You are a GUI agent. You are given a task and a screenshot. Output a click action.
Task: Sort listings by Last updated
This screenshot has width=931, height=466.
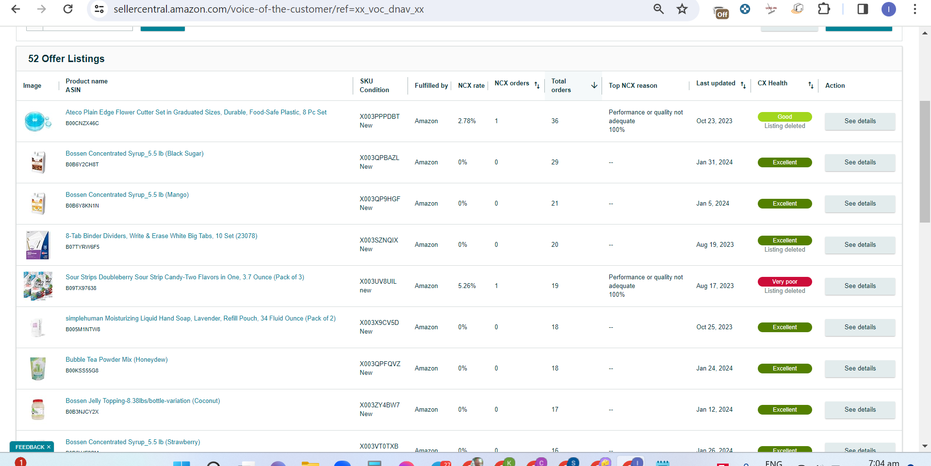click(x=743, y=85)
